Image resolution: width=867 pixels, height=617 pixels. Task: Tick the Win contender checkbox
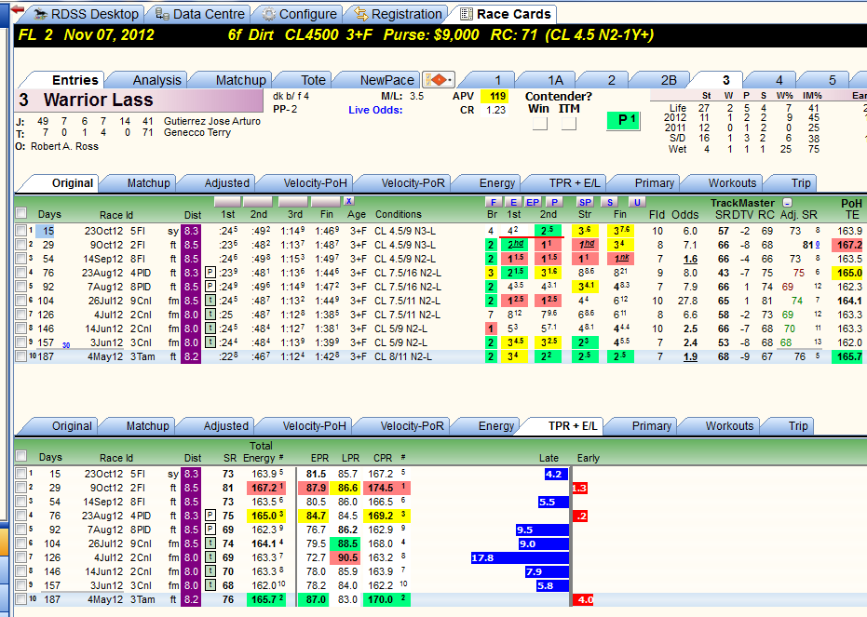(540, 124)
